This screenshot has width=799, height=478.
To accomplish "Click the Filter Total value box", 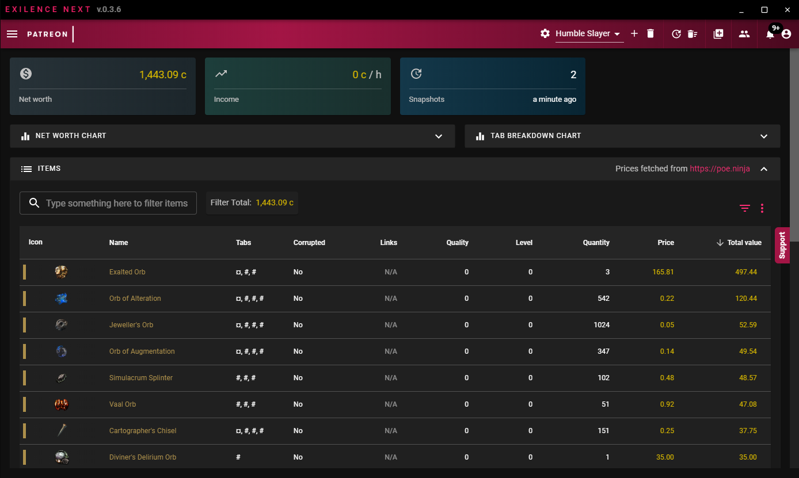I will [x=252, y=203].
